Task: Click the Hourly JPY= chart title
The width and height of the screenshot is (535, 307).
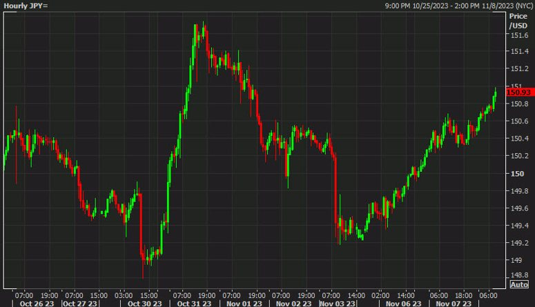Action: [26, 6]
